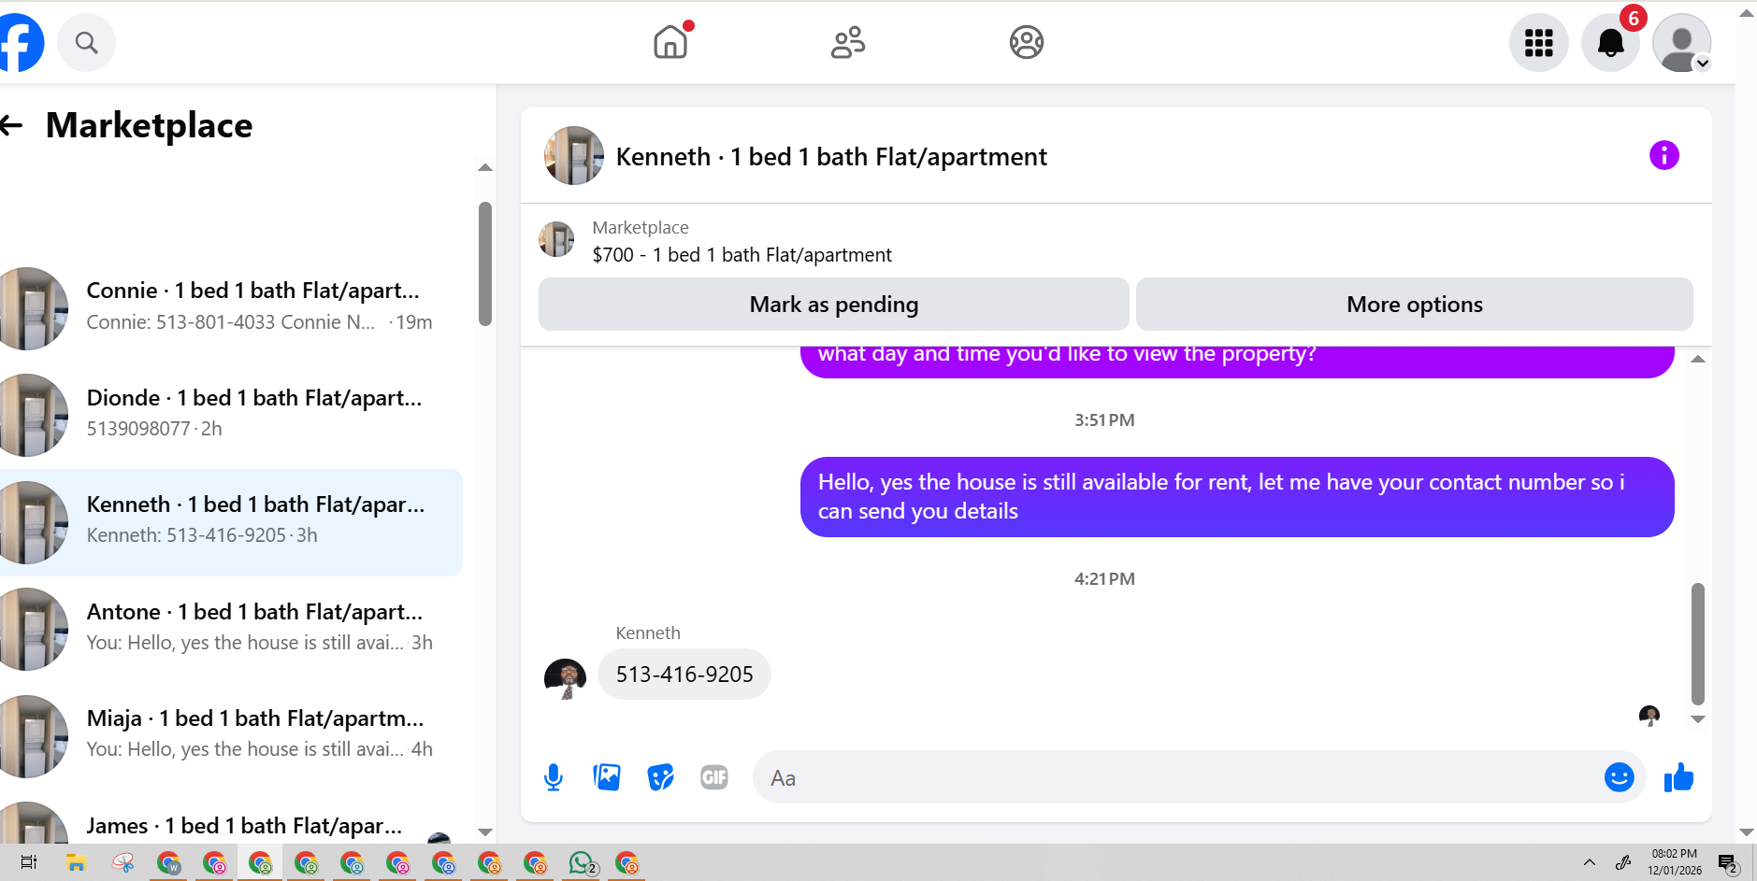Send a thumbs-up like

click(x=1678, y=777)
